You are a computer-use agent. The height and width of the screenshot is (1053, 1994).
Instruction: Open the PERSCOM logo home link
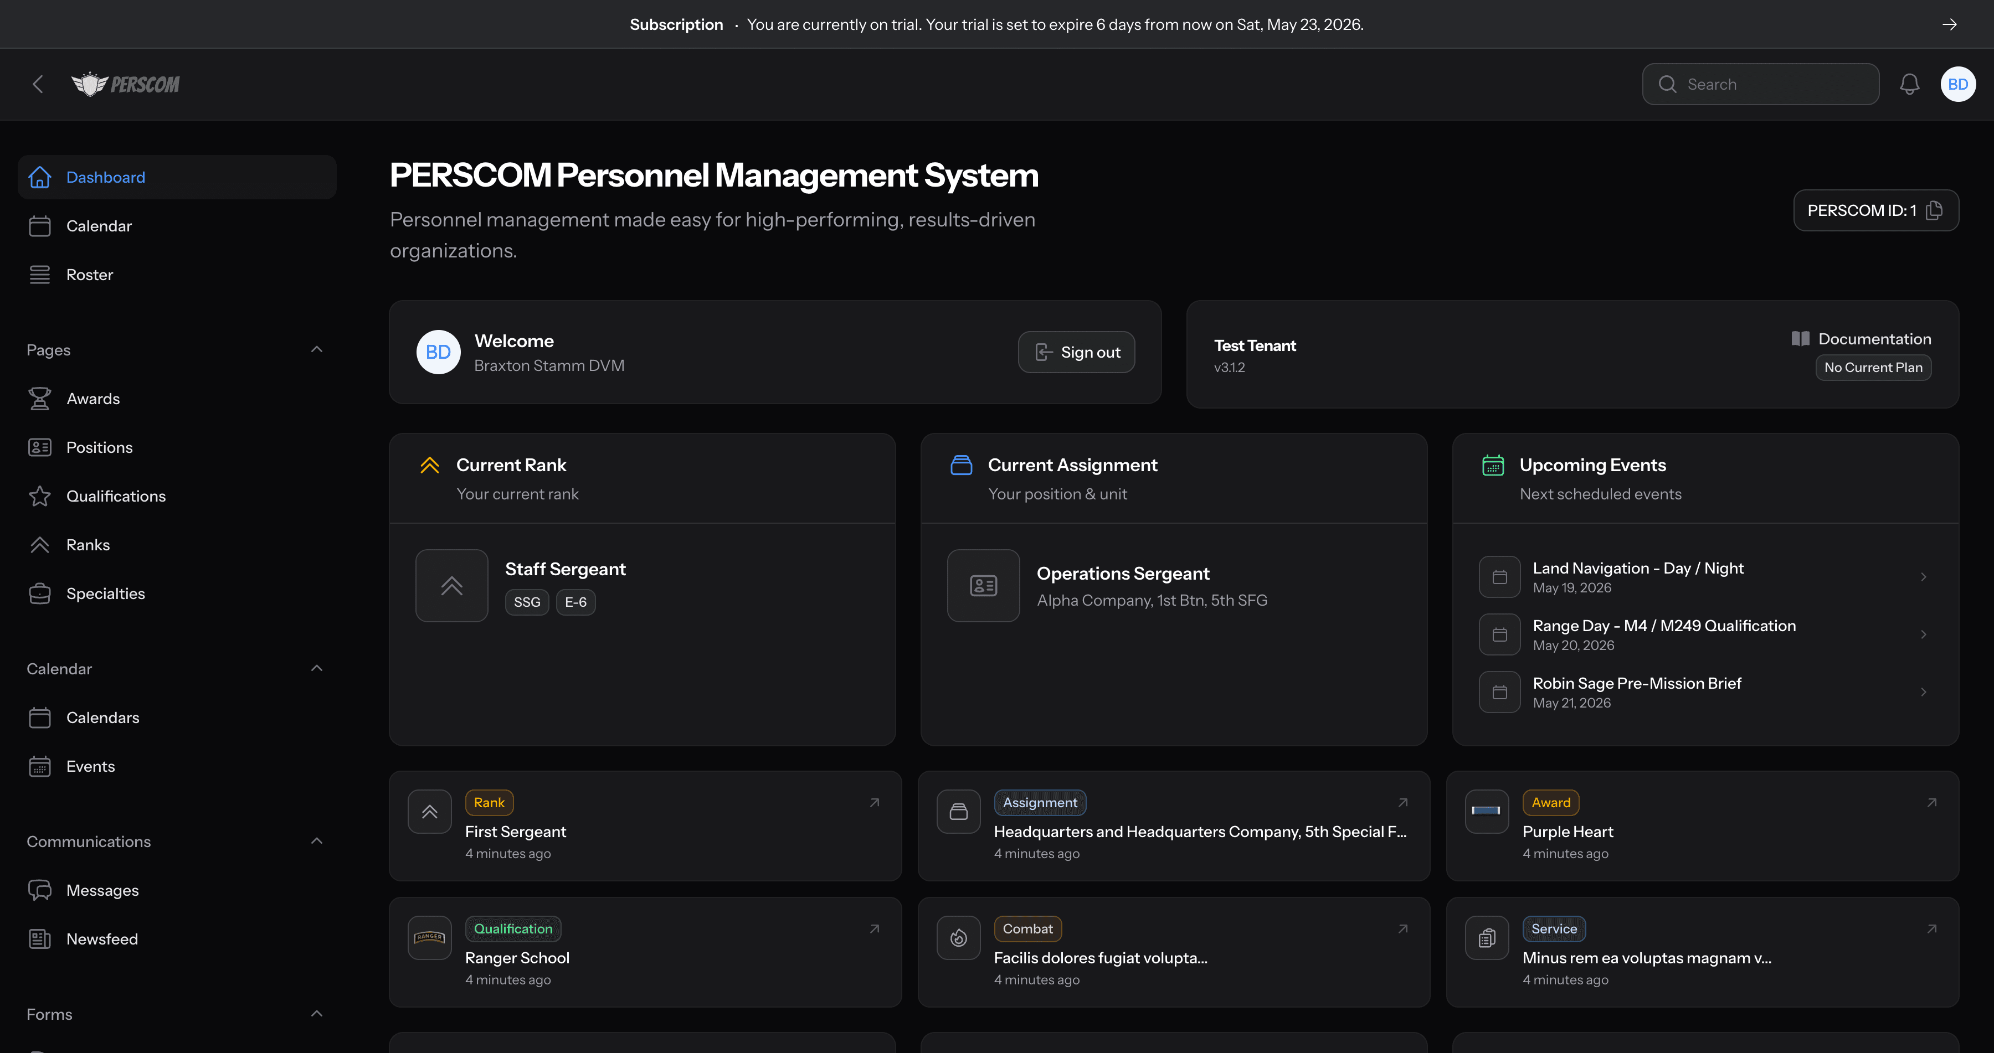point(125,84)
